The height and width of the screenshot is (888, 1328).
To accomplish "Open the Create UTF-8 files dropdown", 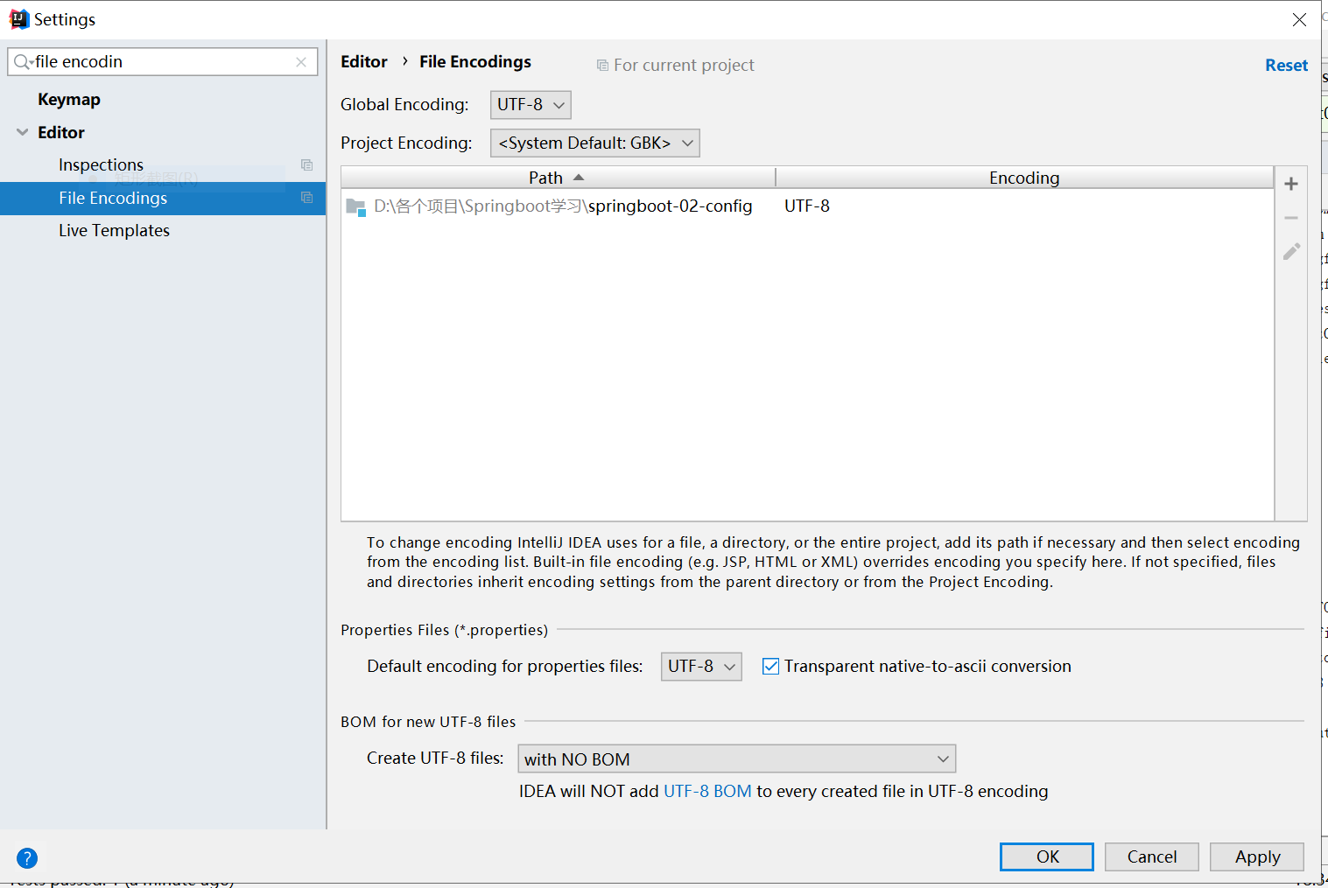I will pos(737,759).
